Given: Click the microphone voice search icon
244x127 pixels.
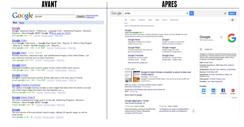Looking at the screenshot, I should (187, 13).
